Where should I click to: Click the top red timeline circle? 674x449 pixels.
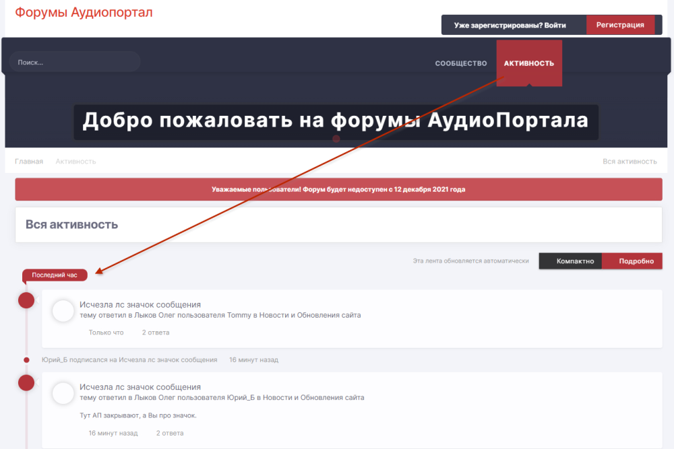click(26, 300)
